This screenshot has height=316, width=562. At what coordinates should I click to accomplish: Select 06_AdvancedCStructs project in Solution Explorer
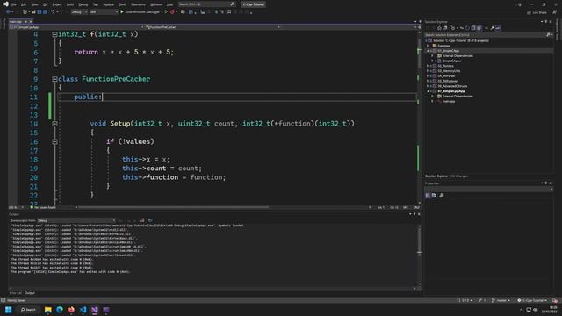452,86
